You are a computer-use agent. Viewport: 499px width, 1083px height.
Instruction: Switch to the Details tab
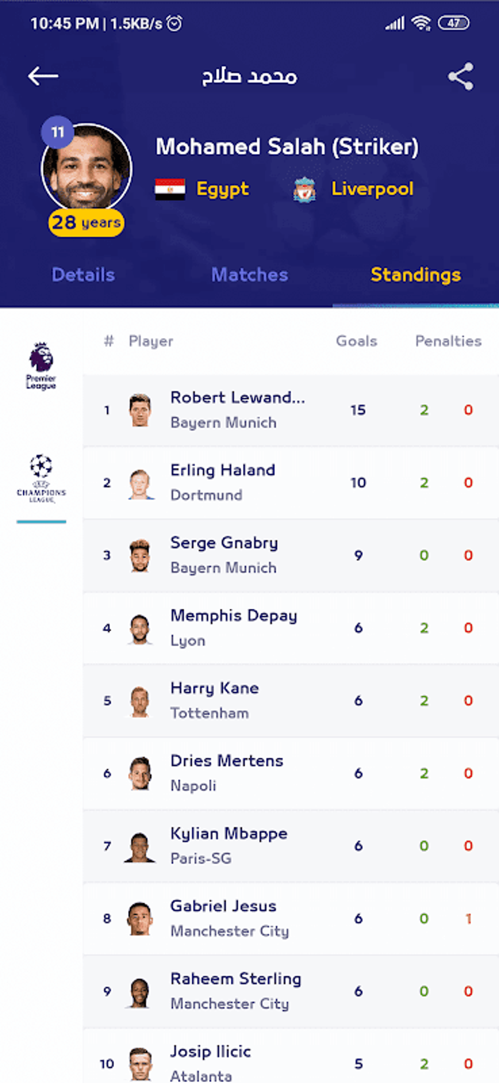tap(82, 275)
